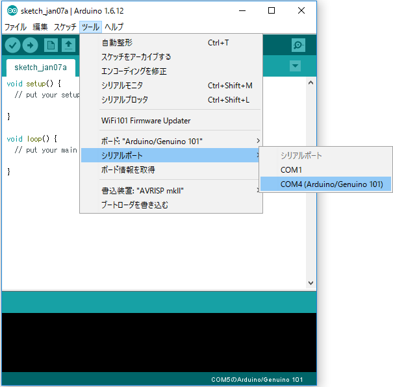Screen dimensions: 393x387
Task: Expand the ボード: "Arduino/Genuino 101" submenu
Action: pos(171,142)
